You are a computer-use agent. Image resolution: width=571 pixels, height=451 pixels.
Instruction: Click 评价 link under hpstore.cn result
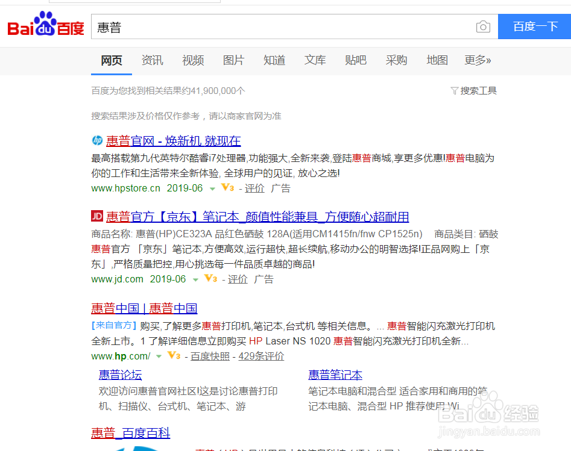(x=254, y=188)
